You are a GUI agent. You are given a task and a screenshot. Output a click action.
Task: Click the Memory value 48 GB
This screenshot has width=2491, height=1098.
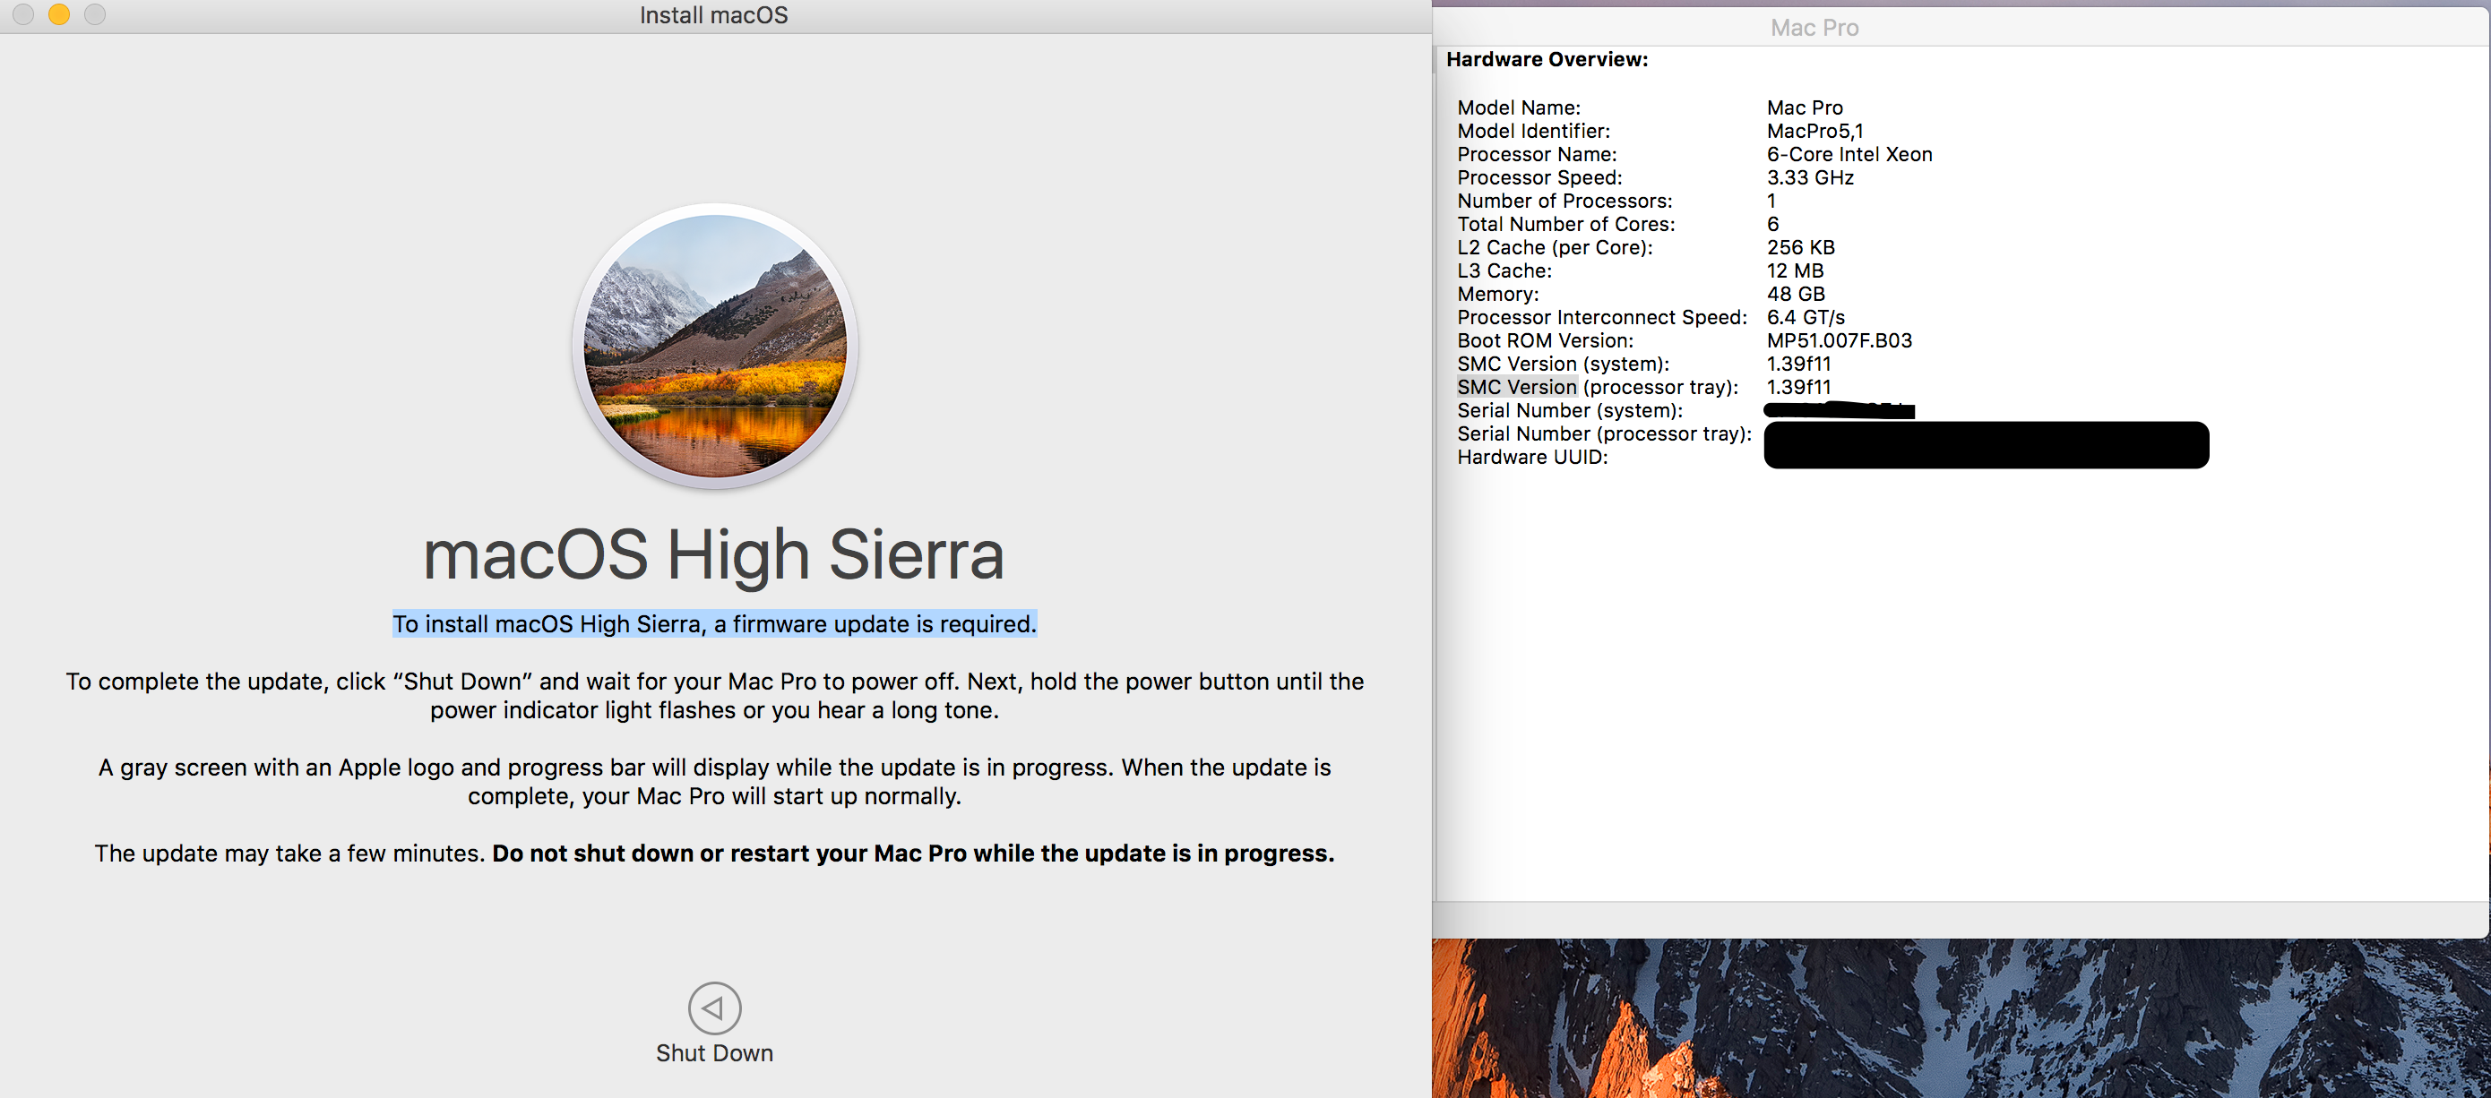1795,294
